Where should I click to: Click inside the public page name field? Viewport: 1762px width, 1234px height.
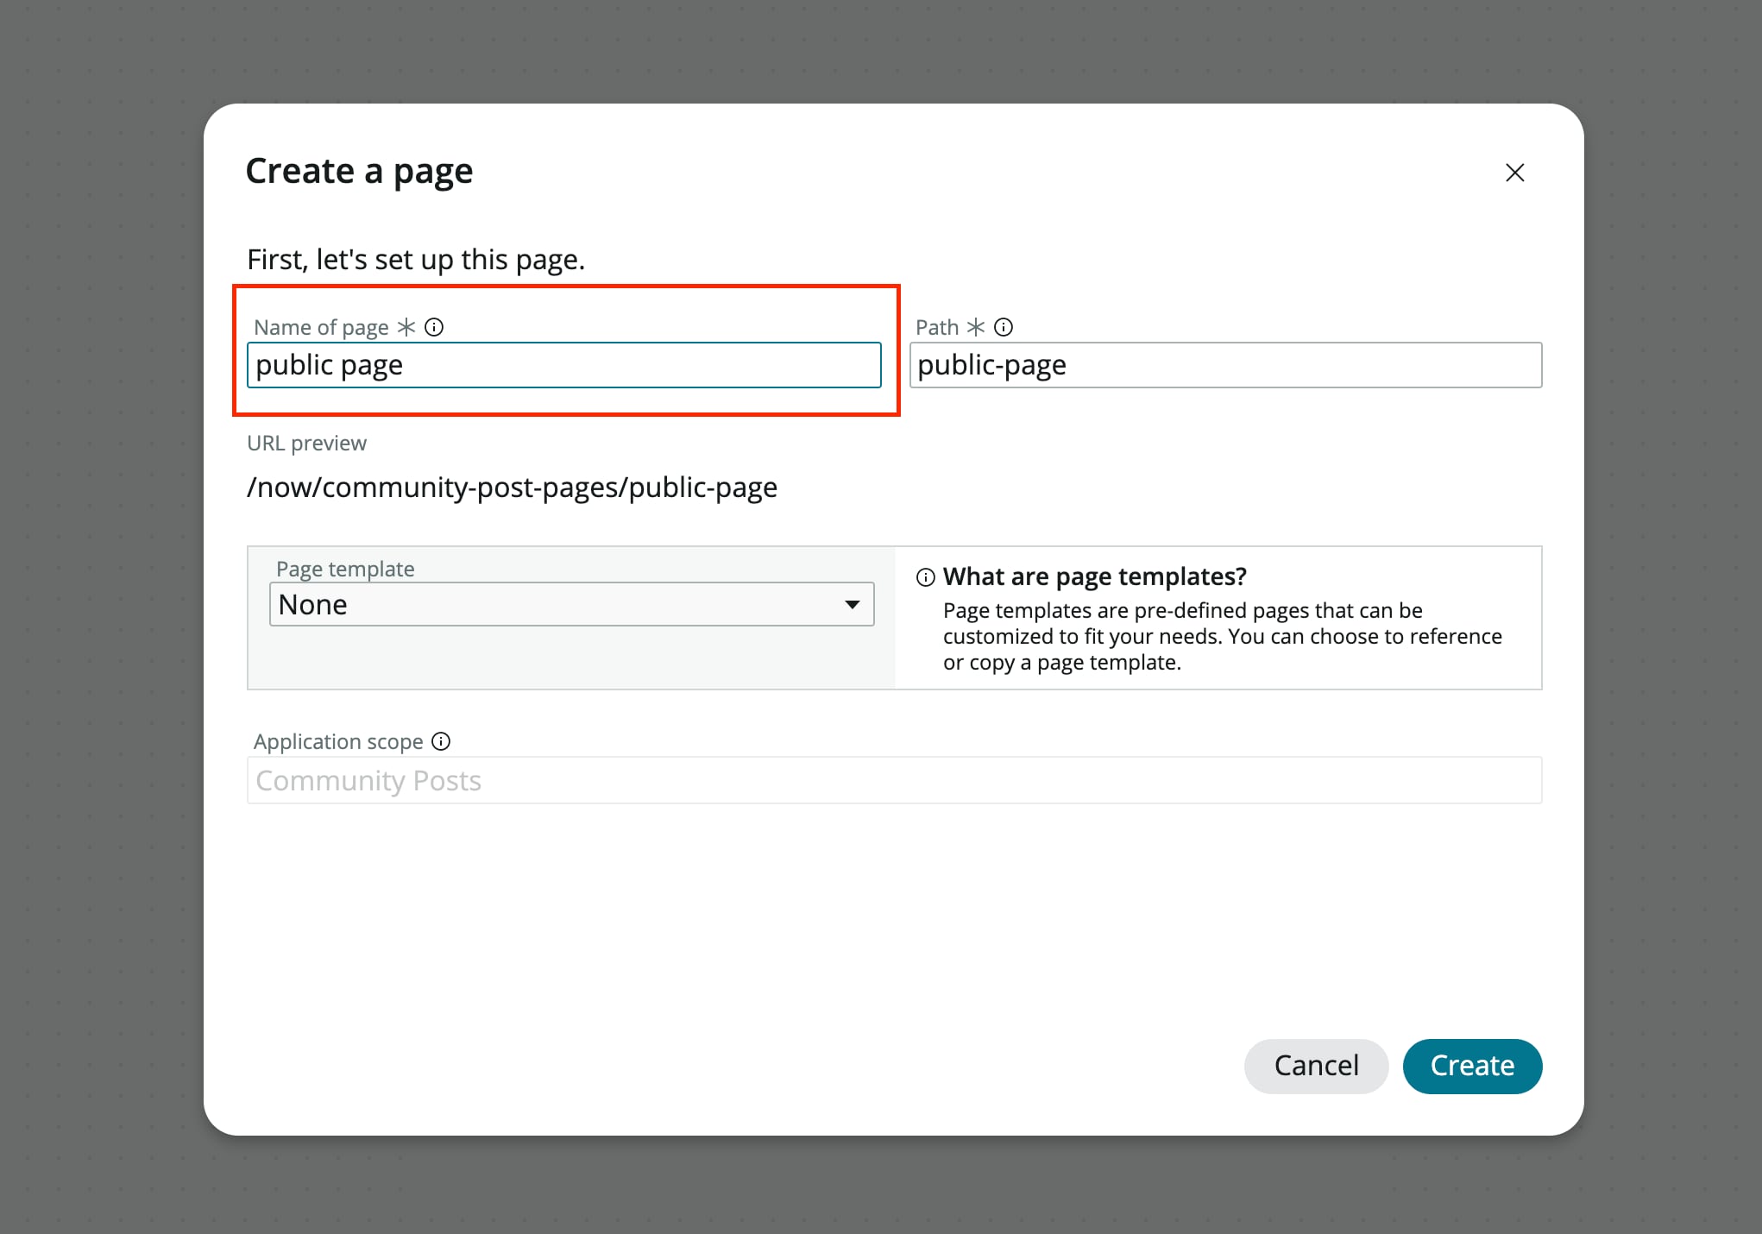pos(563,365)
